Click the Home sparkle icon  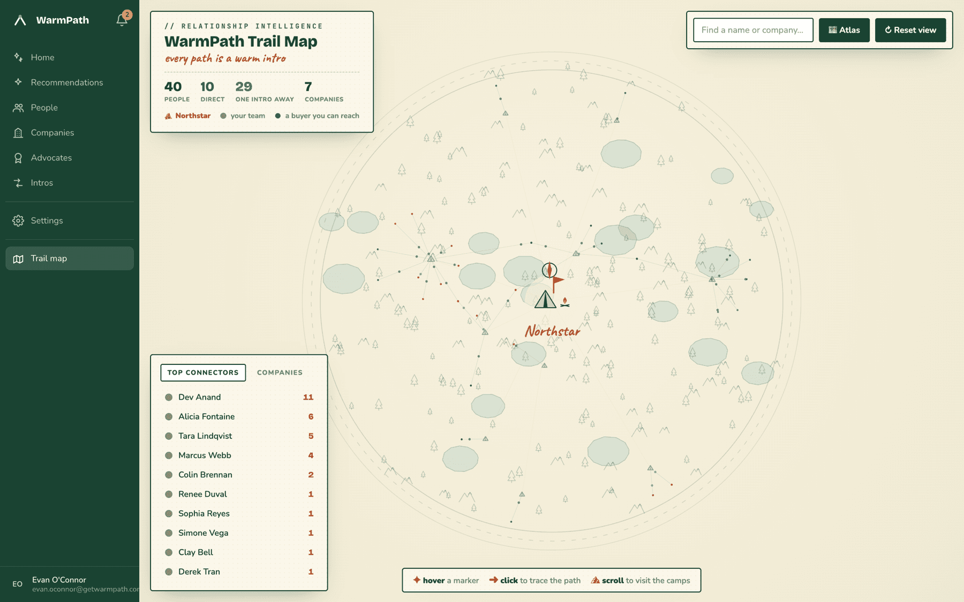point(18,57)
